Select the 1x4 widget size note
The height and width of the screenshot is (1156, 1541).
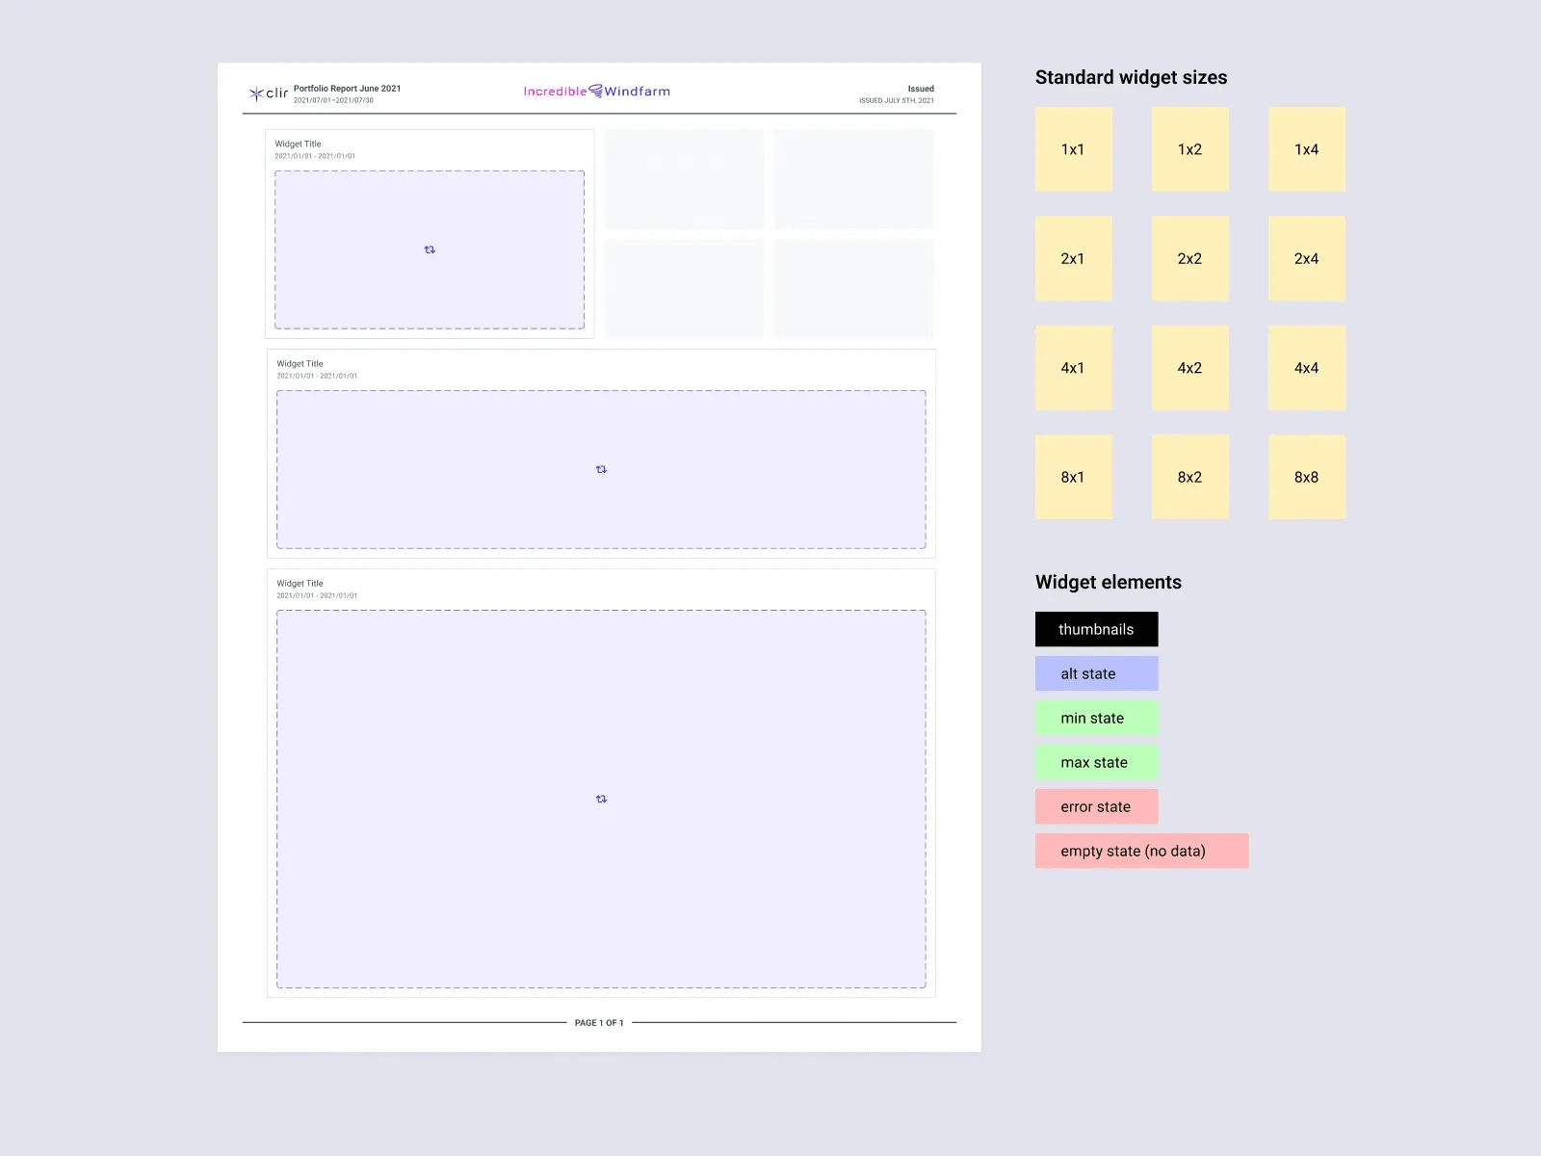[1306, 149]
